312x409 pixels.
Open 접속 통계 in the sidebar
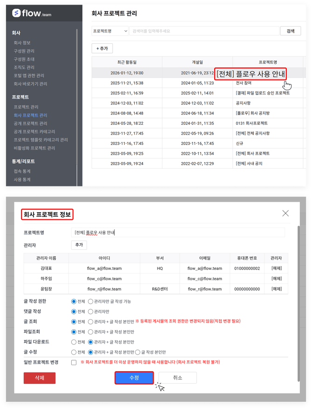pos(22,171)
